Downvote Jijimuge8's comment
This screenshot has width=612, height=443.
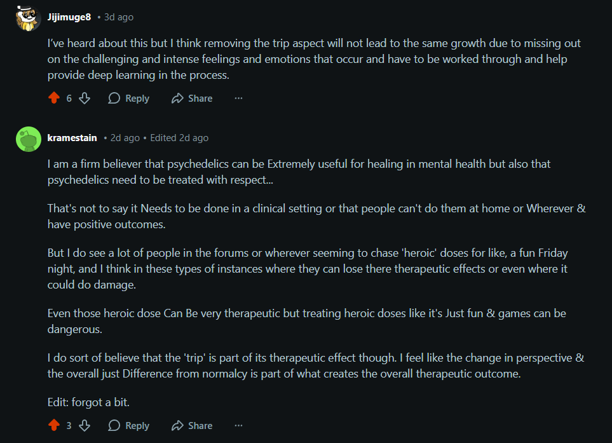pos(85,99)
